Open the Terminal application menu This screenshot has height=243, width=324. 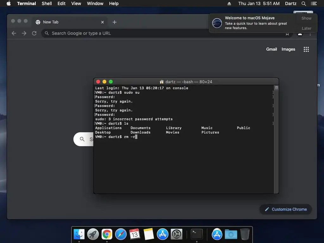coord(27,3)
